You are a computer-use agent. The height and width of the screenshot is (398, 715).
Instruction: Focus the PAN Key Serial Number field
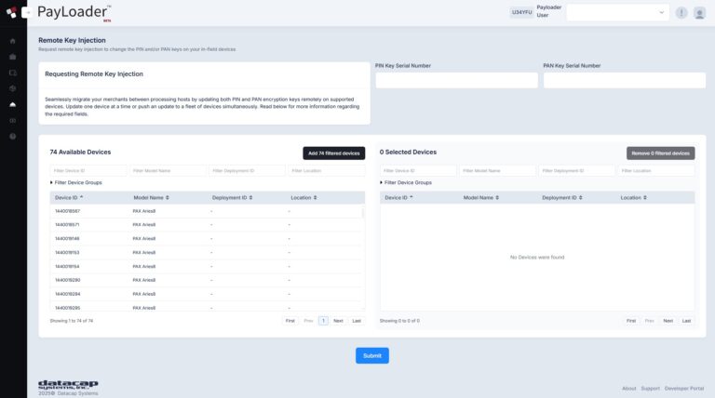tap(625, 81)
